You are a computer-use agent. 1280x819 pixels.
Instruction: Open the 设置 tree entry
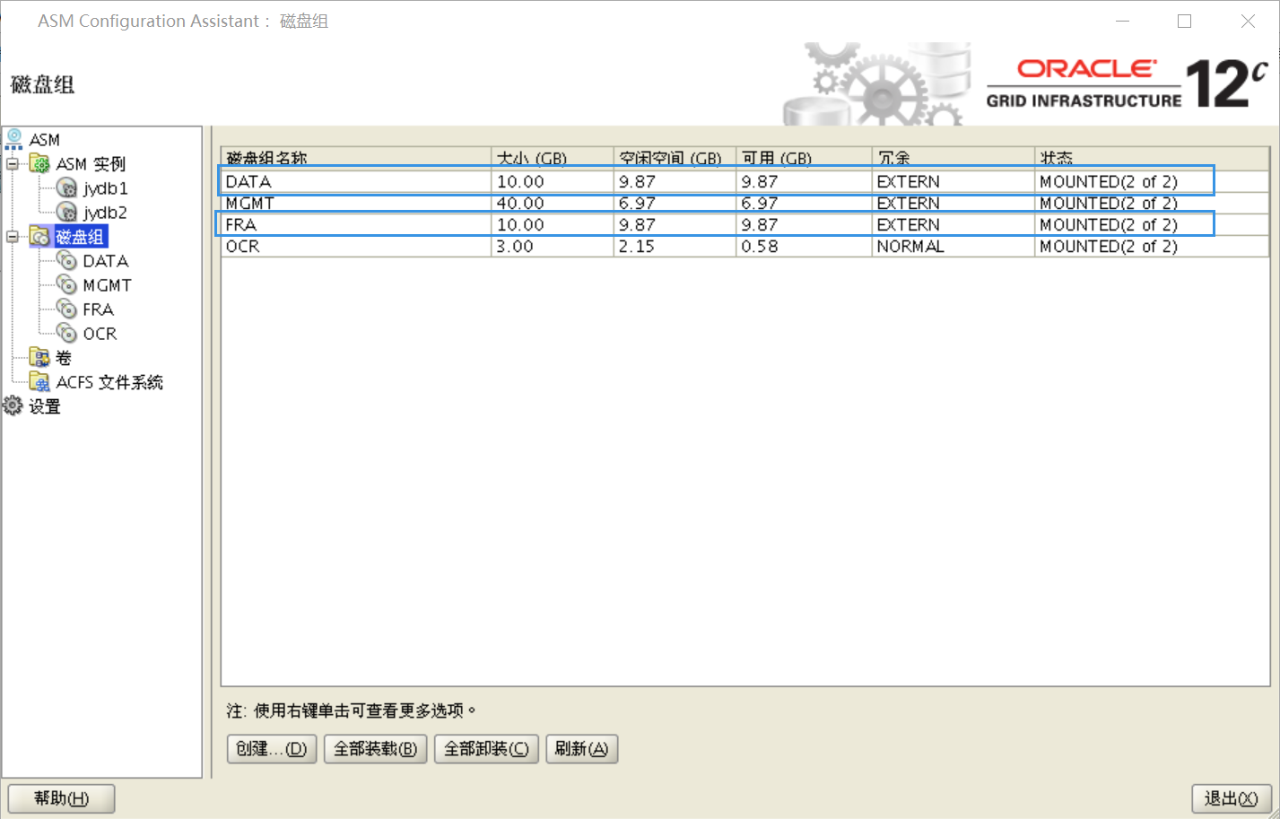click(45, 406)
